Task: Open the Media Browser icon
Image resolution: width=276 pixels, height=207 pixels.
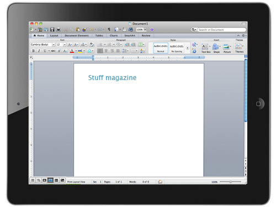Action: [131, 29]
